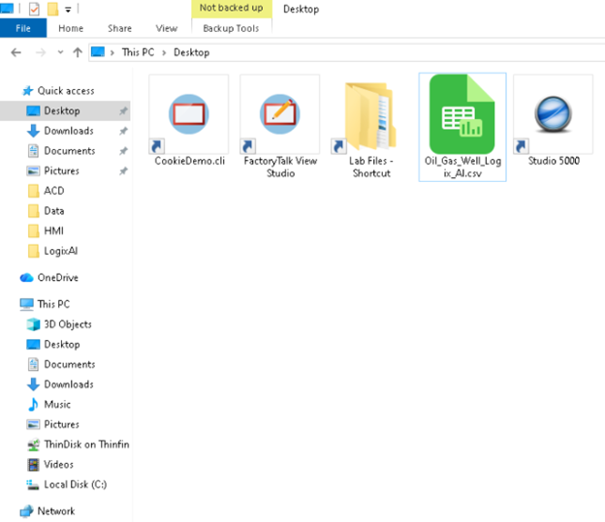Click the New Folder quick access toolbar icon
605x522 pixels.
pos(52,9)
